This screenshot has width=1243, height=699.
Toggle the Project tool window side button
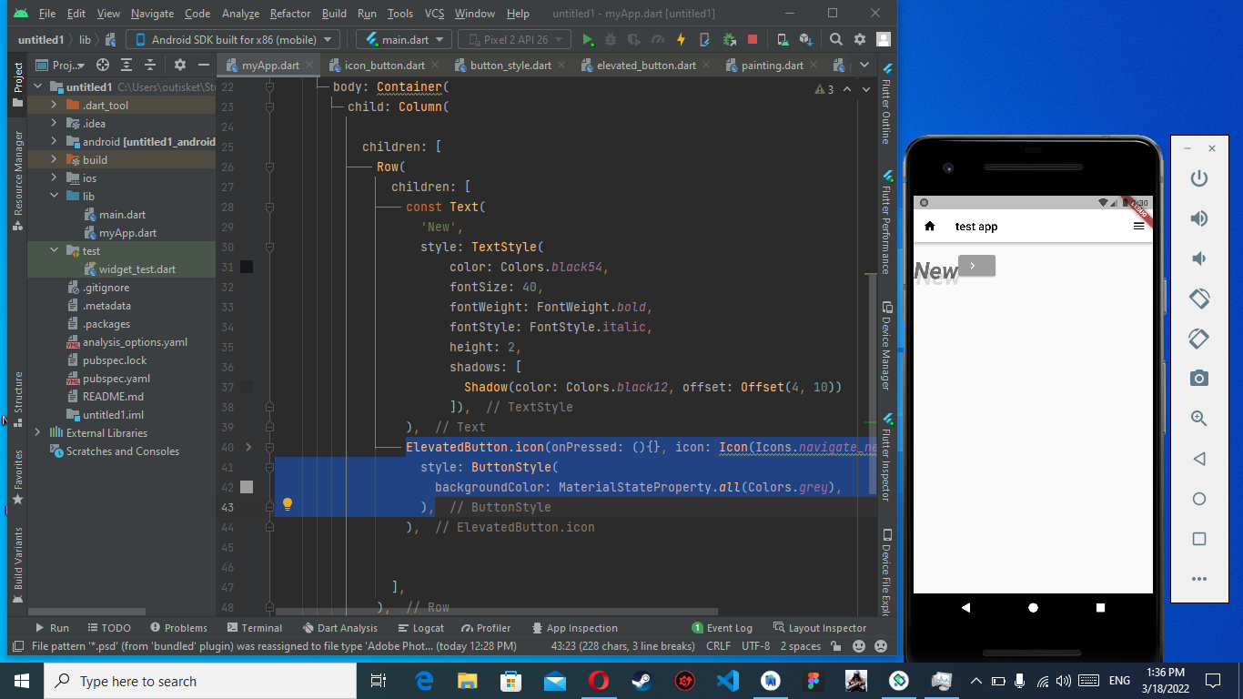click(17, 85)
